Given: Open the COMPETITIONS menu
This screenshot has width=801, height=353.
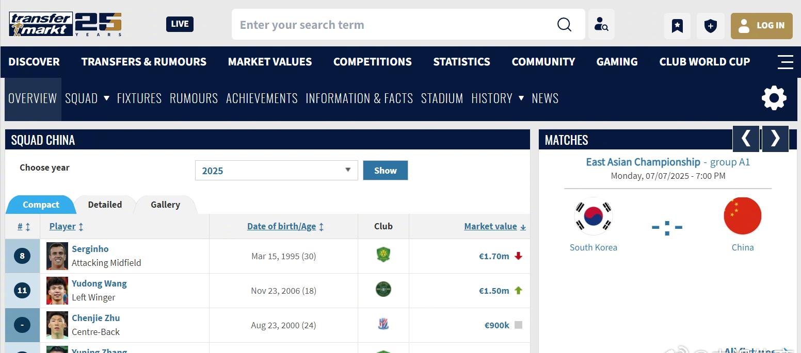Looking at the screenshot, I should point(373,62).
